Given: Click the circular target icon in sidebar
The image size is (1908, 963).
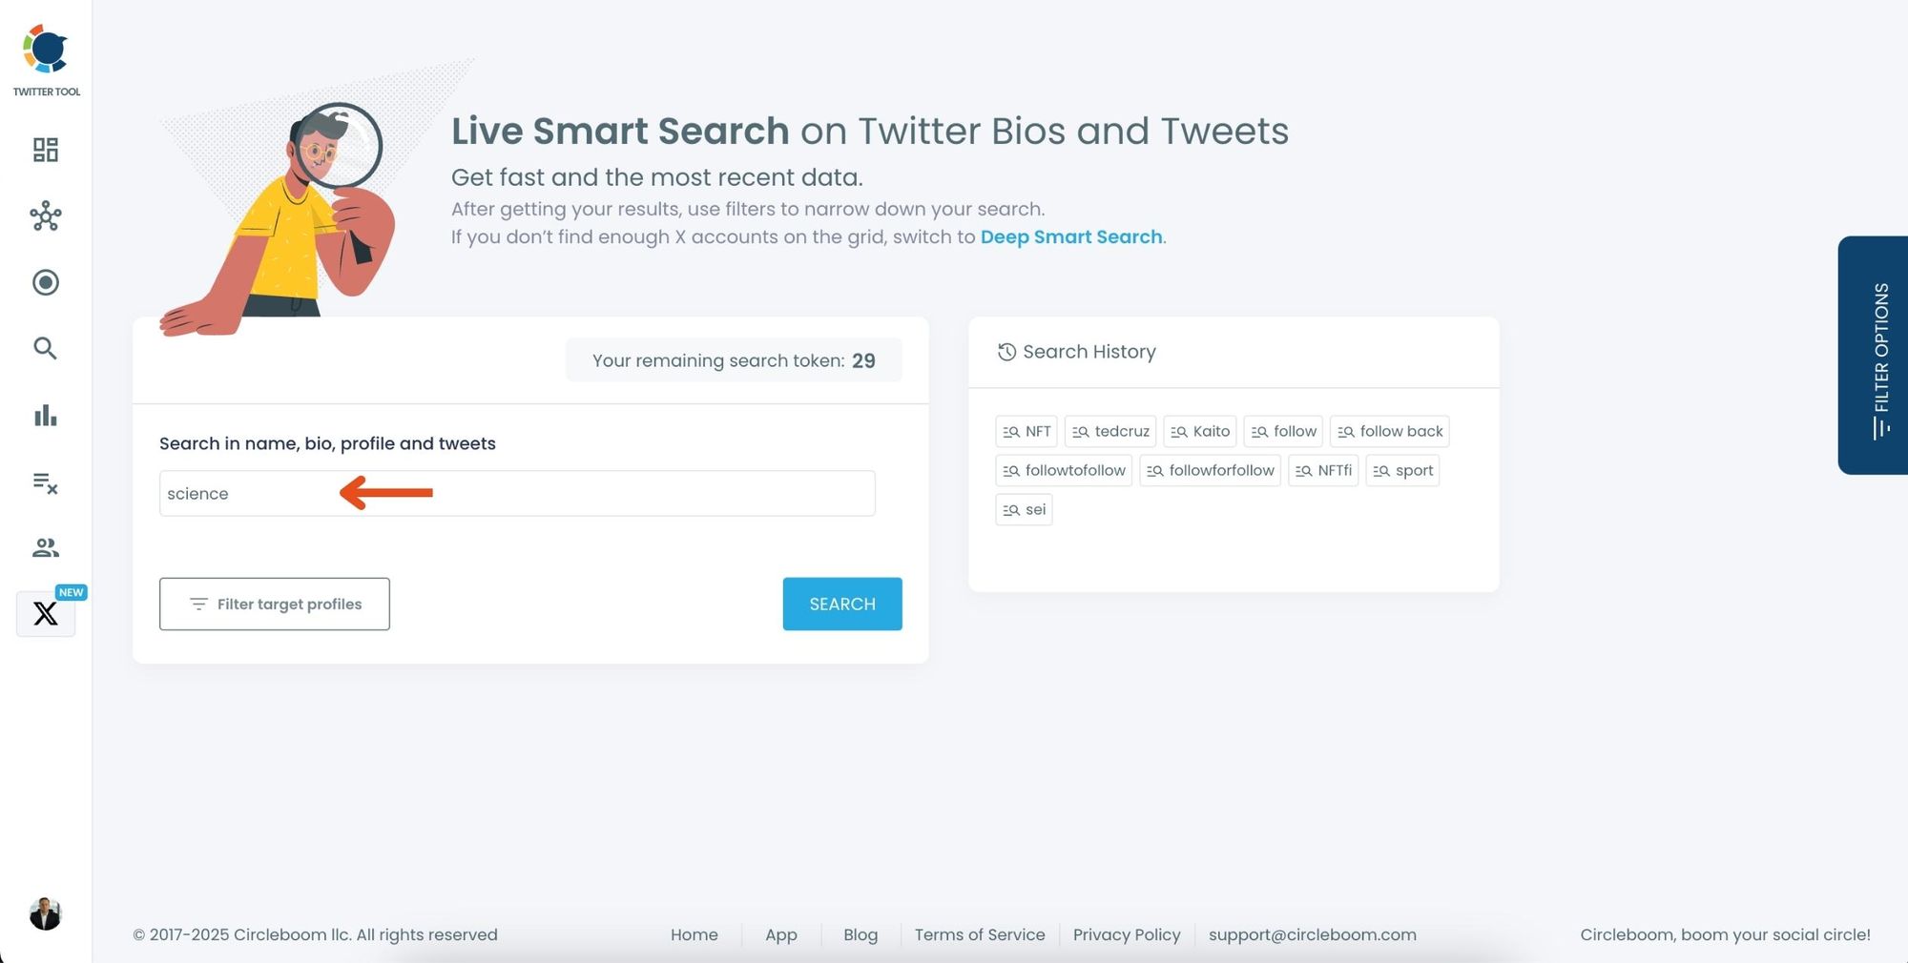Looking at the screenshot, I should pos(45,282).
